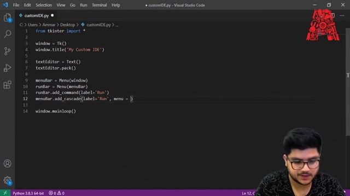Viewport: 350px width, 196px height.
Task: Open the Help menu
Action: tap(115, 5)
